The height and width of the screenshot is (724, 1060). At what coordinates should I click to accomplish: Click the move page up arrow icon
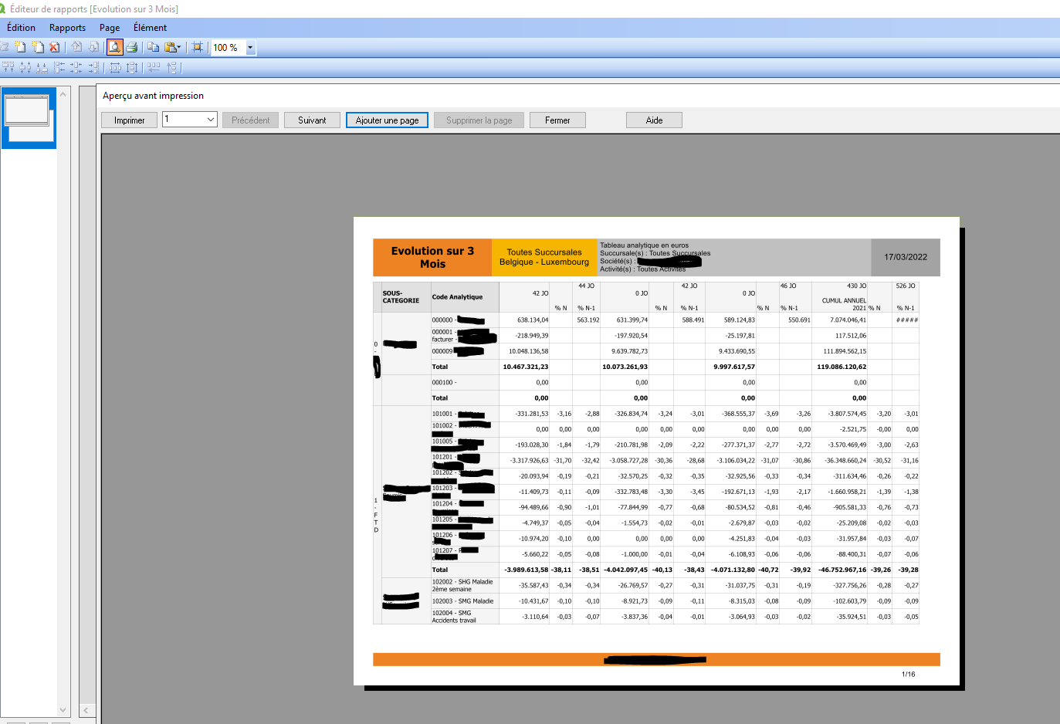coord(76,47)
